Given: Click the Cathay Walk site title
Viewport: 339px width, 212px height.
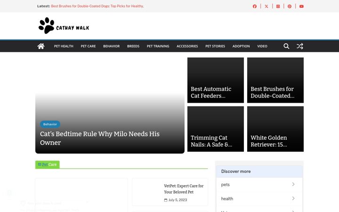Looking at the screenshot, I should (x=73, y=28).
